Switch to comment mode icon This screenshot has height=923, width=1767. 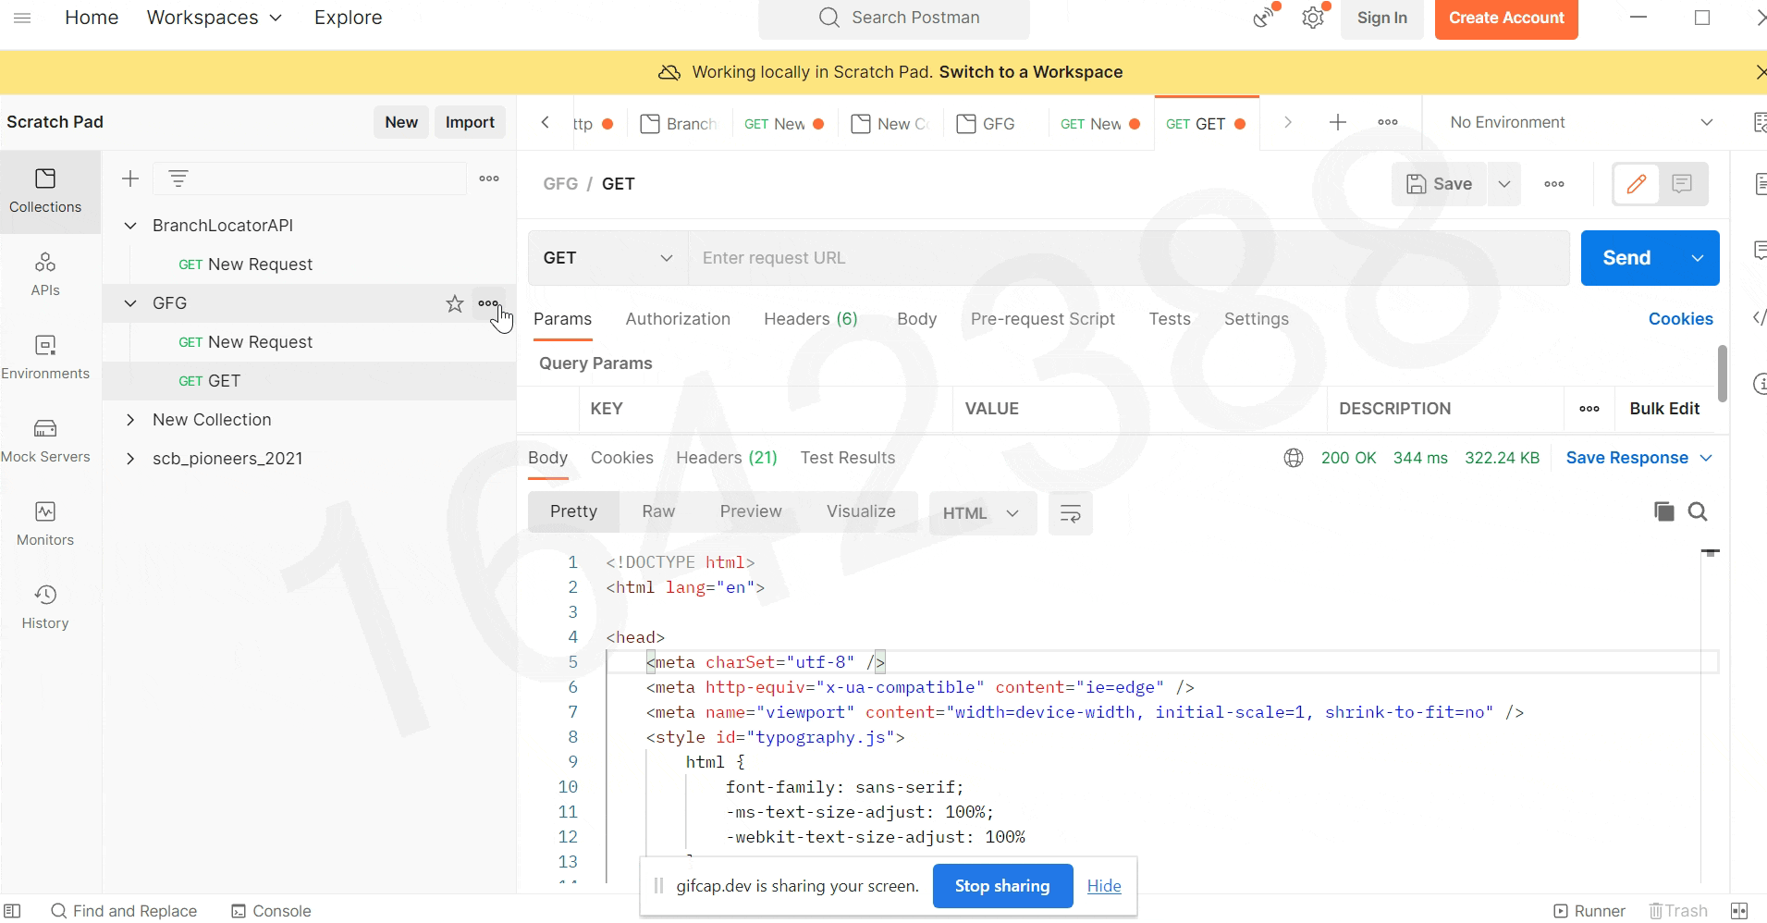1682,184
